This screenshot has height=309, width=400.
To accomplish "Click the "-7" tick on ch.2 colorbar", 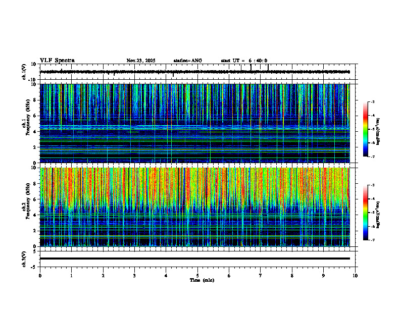I will (x=373, y=240).
